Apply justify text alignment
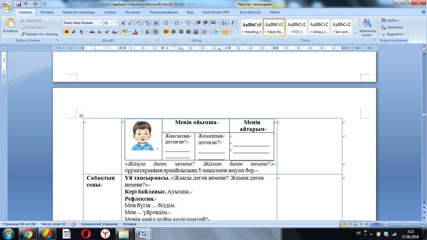Screen dimensions: 427x240 click(188, 32)
